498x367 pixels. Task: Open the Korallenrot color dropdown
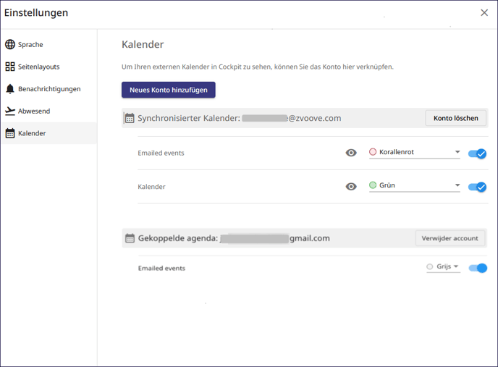point(415,152)
